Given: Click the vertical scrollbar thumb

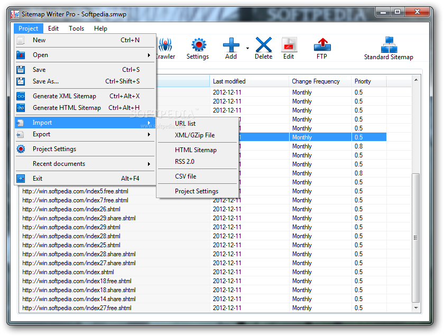Looking at the screenshot, I should click(x=416, y=238).
